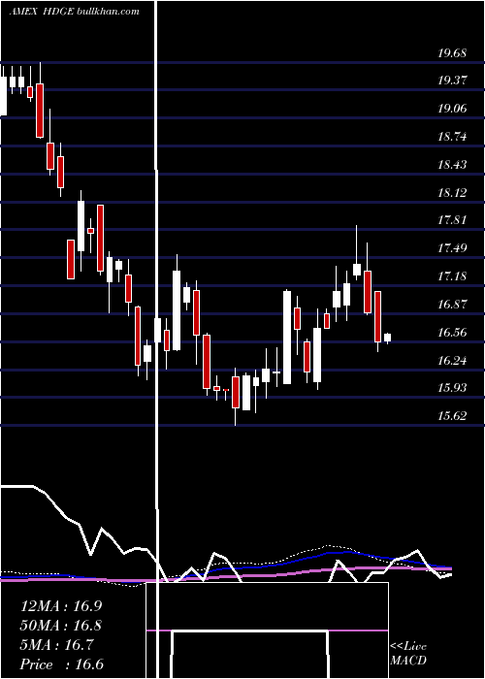Click the AMEX HDGE ticker title
The height and width of the screenshot is (679, 485).
point(42,12)
